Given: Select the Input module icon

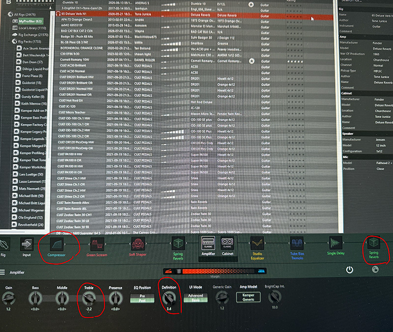Looking at the screenshot, I should pyautogui.click(x=27, y=244).
